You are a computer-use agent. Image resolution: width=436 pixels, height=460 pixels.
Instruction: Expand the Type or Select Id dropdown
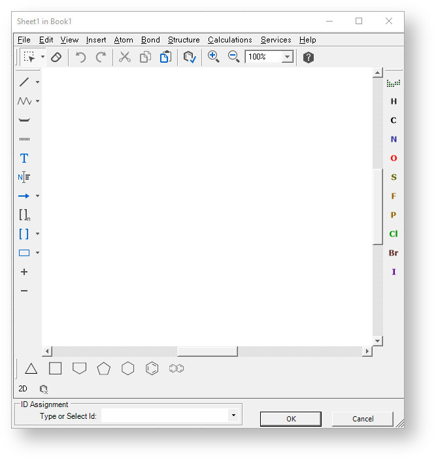pos(233,416)
